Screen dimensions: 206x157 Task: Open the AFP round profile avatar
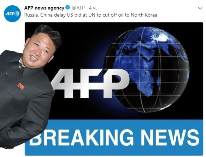point(12,14)
